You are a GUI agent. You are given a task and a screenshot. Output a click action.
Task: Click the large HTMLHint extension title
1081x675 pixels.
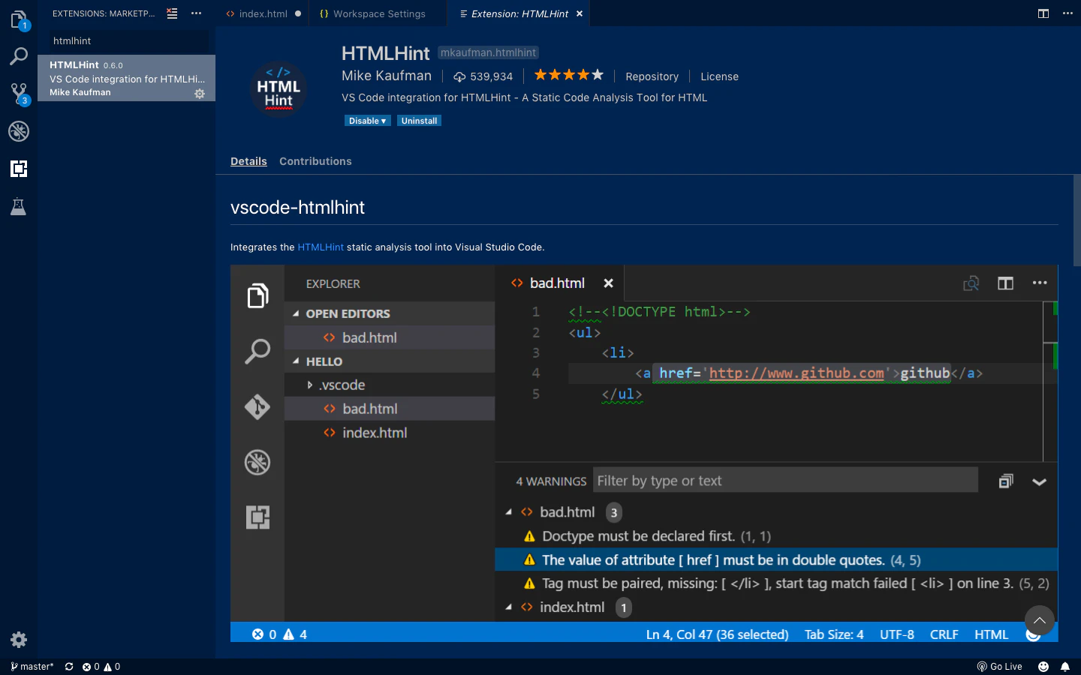(x=385, y=53)
